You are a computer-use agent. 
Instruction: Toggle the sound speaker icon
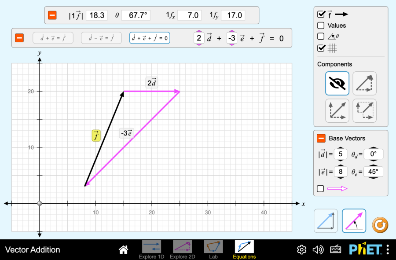(318, 250)
